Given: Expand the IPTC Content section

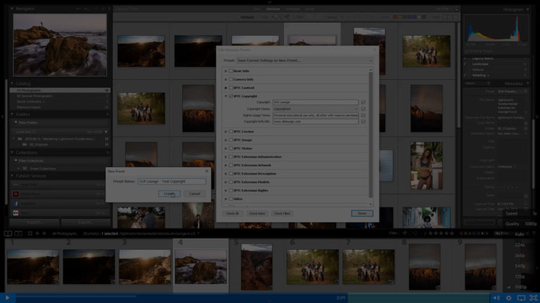Looking at the screenshot, I should click(x=226, y=88).
